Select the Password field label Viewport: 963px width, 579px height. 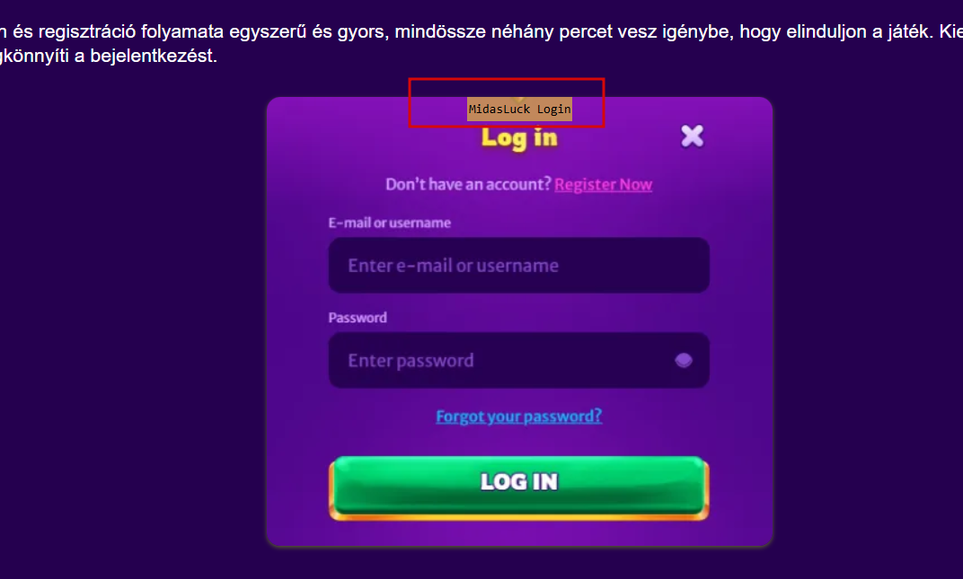[358, 318]
